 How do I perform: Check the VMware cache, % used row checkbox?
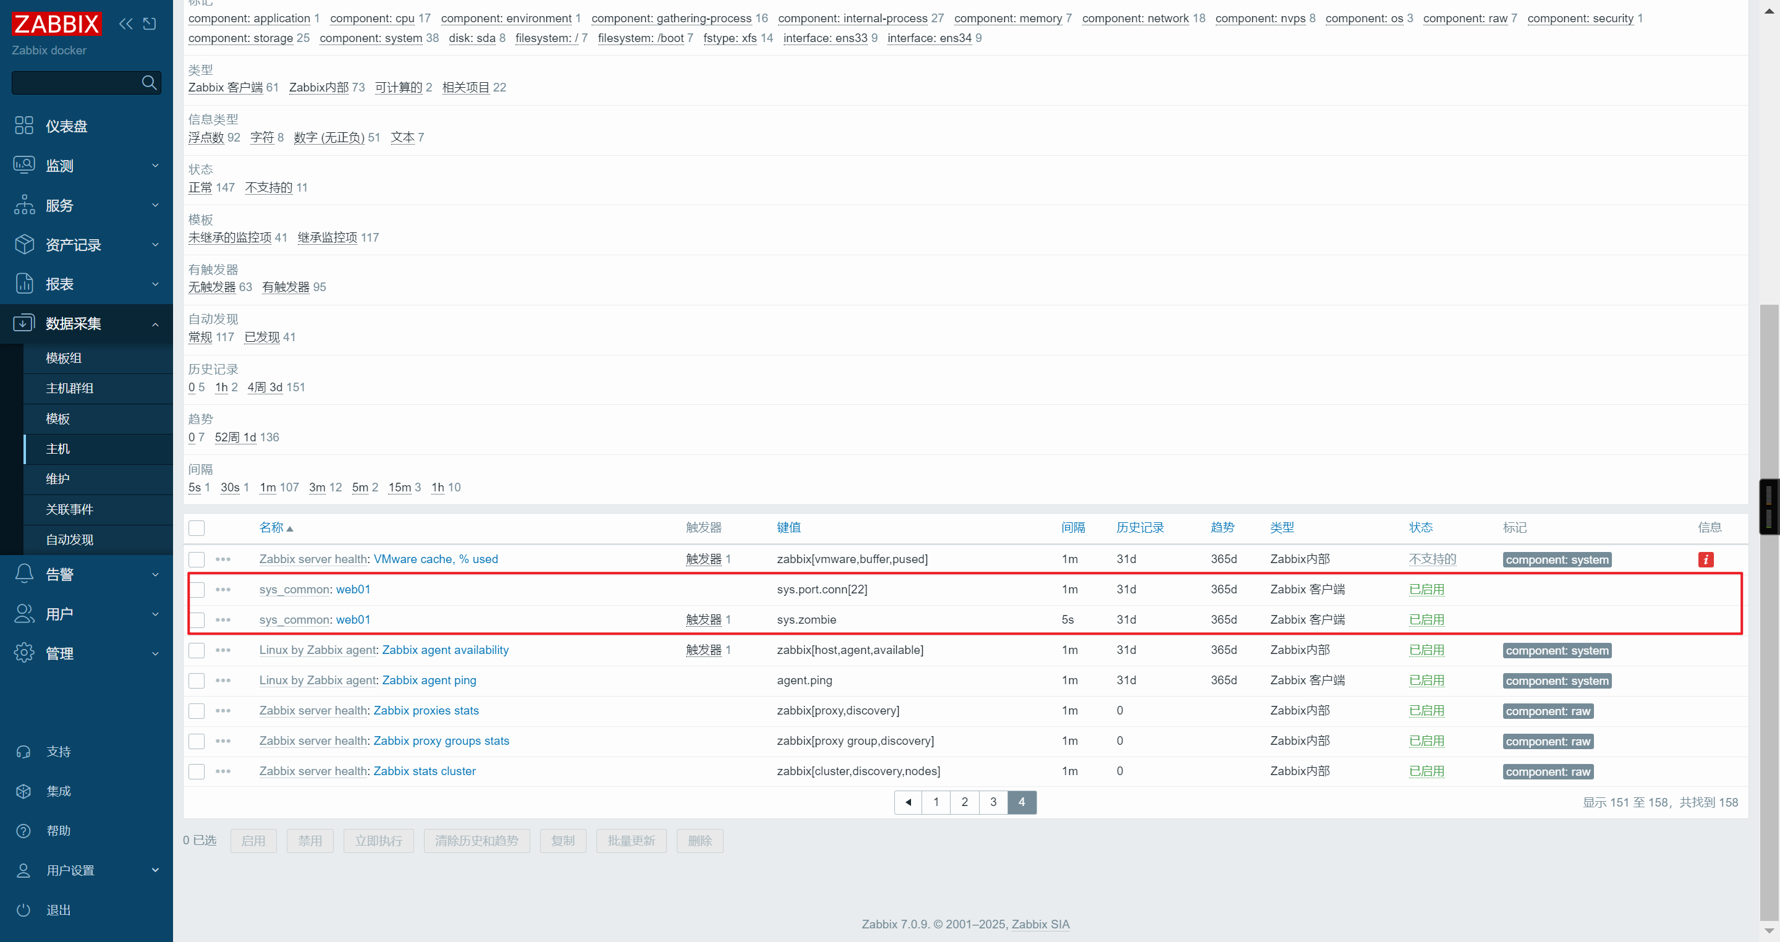(x=197, y=559)
